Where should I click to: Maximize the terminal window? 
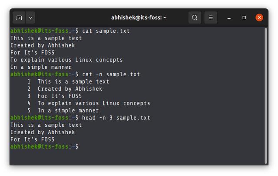tap(244, 17)
